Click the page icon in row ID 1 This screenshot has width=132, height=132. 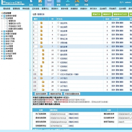coord(41,23)
